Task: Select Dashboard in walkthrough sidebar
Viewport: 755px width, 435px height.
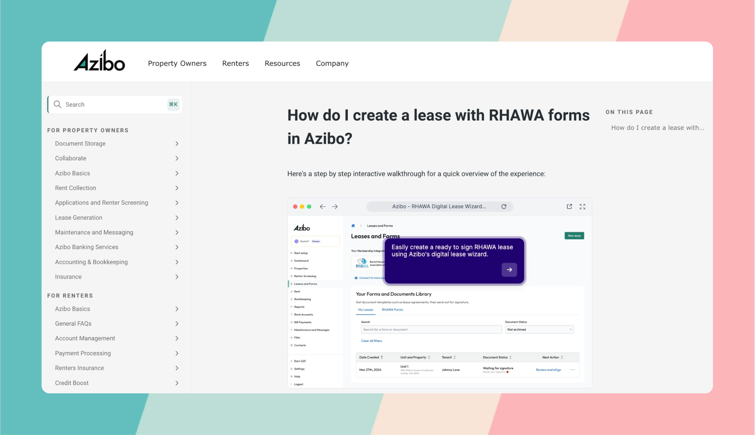Action: 301,261
